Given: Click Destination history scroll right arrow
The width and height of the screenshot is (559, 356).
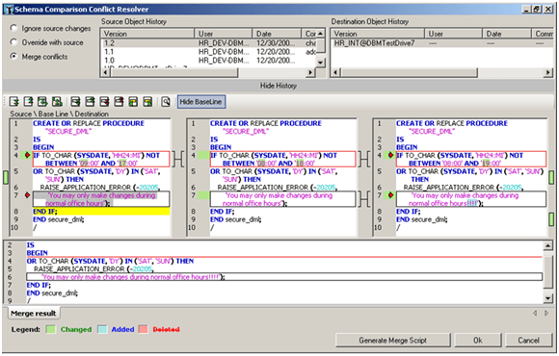Looking at the screenshot, I should coord(548,72).
